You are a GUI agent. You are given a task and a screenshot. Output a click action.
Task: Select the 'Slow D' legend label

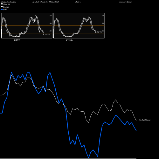[x=6, y=4]
